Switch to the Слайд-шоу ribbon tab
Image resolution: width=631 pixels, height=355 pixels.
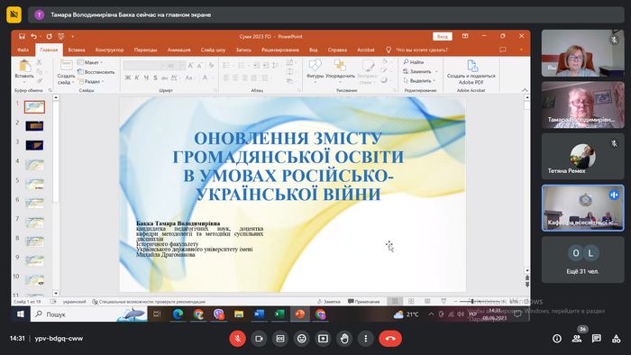pos(213,50)
